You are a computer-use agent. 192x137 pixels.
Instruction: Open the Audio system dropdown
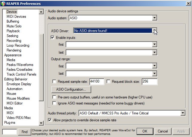(155, 18)
